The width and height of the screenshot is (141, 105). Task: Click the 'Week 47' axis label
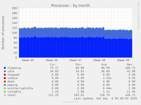tap(75, 60)
